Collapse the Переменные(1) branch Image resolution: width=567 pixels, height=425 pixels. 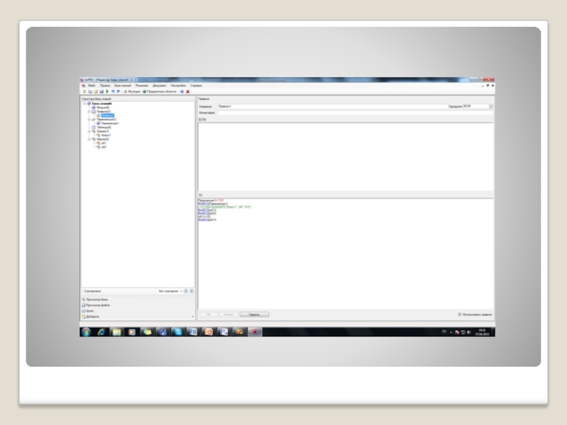coord(89,120)
